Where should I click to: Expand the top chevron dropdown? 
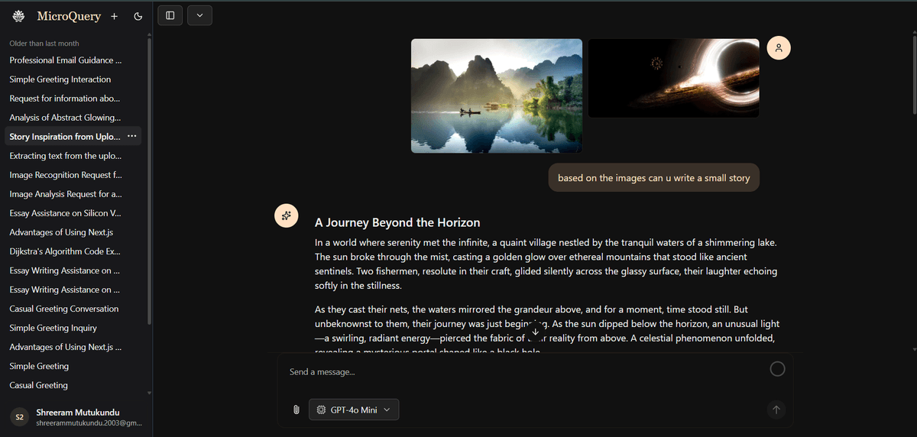[x=199, y=15]
